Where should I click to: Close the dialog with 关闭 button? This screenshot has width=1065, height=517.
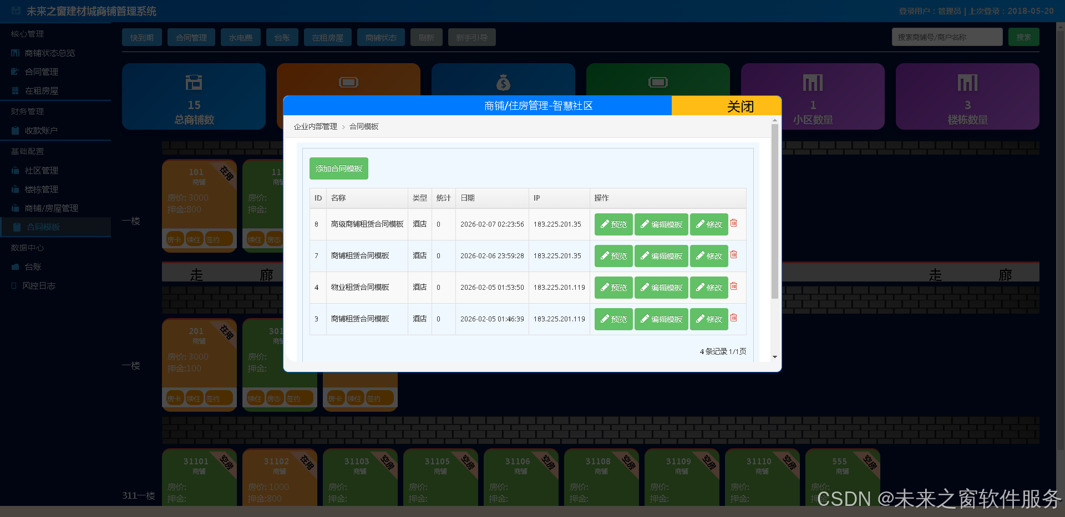pyautogui.click(x=740, y=106)
